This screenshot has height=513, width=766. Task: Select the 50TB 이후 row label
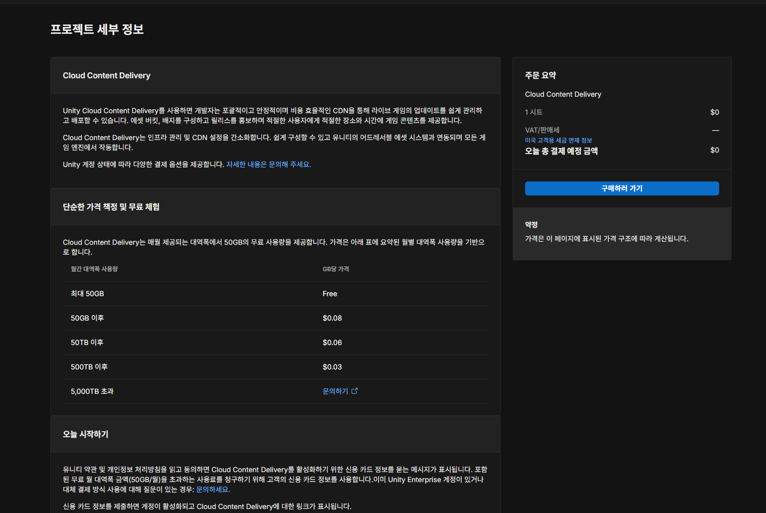pyautogui.click(x=87, y=342)
